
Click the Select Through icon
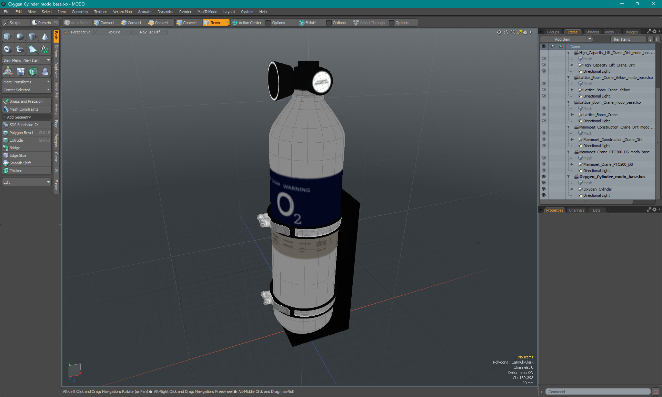(356, 23)
